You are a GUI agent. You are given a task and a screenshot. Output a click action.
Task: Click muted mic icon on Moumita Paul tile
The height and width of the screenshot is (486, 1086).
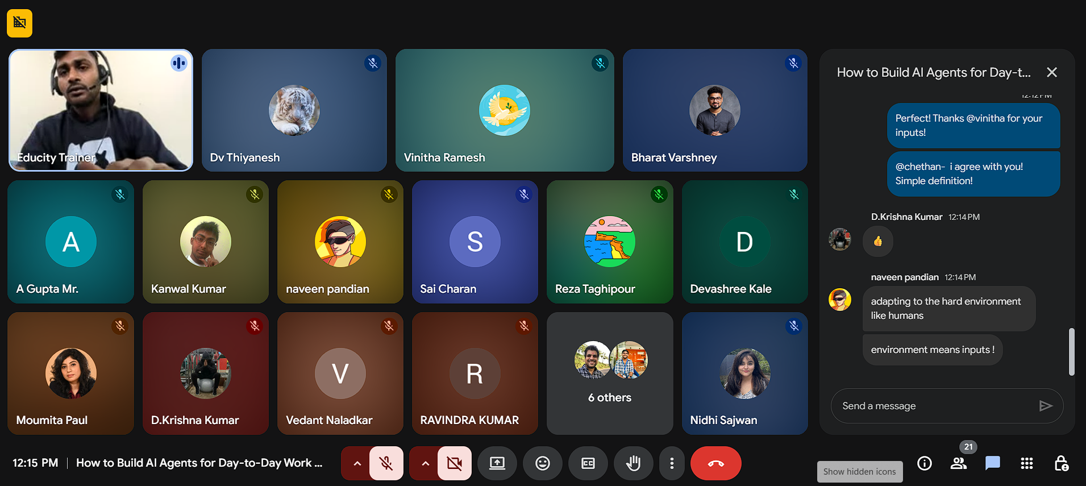tap(120, 326)
